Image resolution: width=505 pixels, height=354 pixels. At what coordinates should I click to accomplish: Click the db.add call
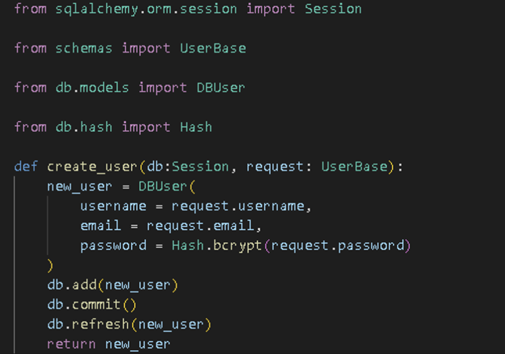71,285
